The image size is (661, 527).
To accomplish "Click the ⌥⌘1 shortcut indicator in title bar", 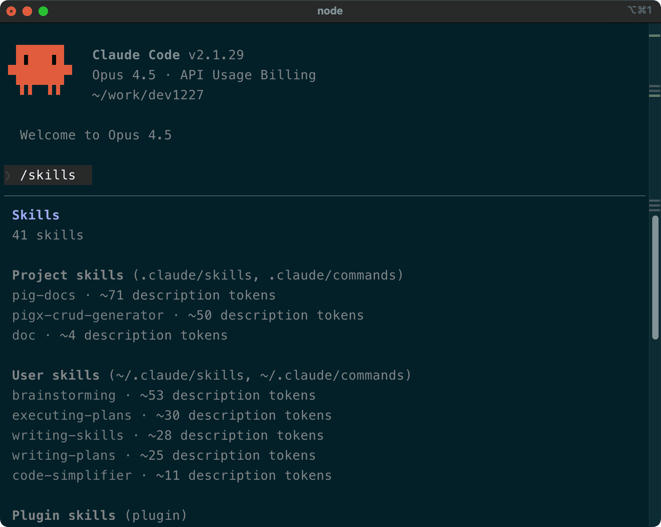I will click(x=639, y=10).
